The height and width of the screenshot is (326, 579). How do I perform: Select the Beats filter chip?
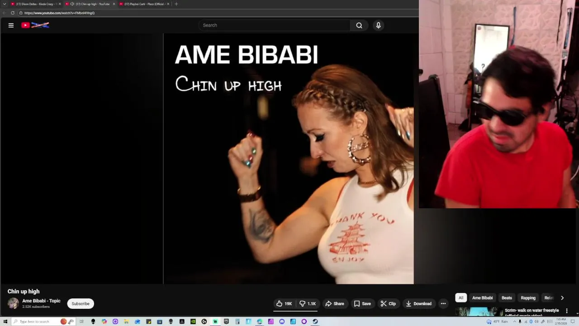click(x=507, y=298)
